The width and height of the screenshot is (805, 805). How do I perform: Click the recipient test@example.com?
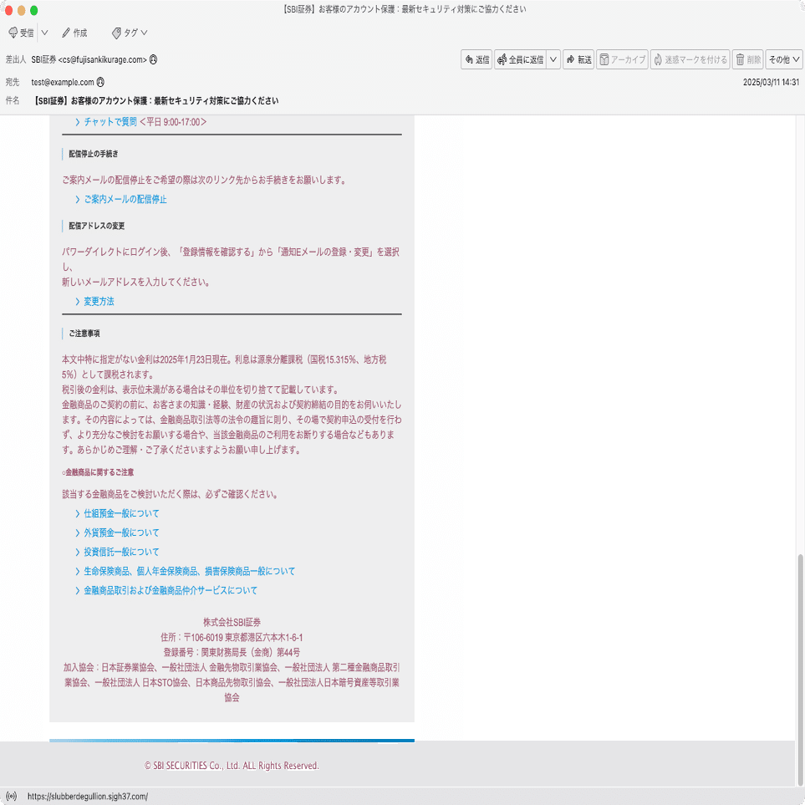click(x=63, y=82)
